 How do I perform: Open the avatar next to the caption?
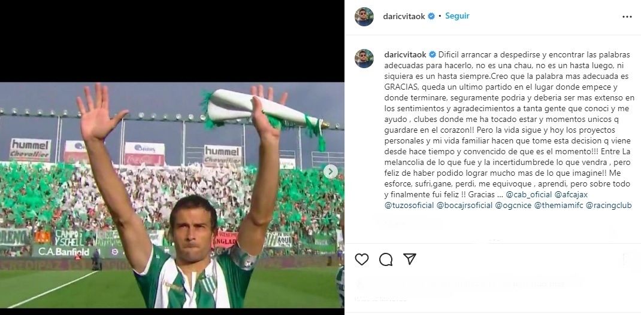click(x=364, y=59)
